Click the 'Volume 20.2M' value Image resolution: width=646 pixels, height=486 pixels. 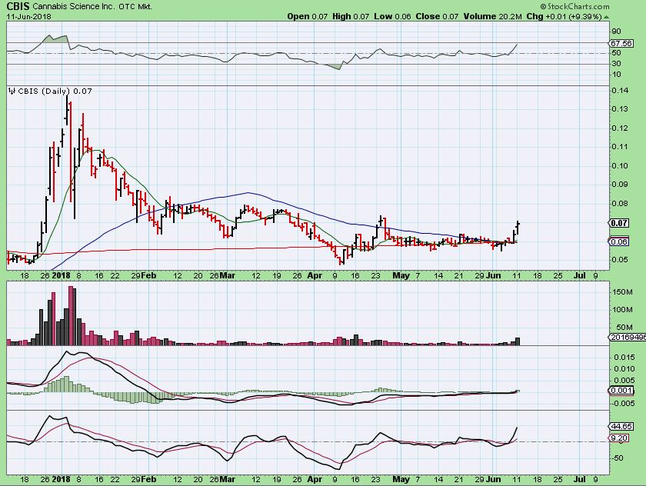click(x=493, y=16)
